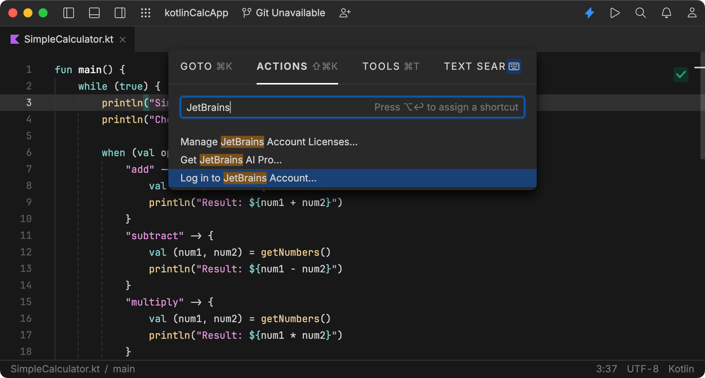Click the Run icon in the top bar
The image size is (705, 378).
(x=615, y=12)
